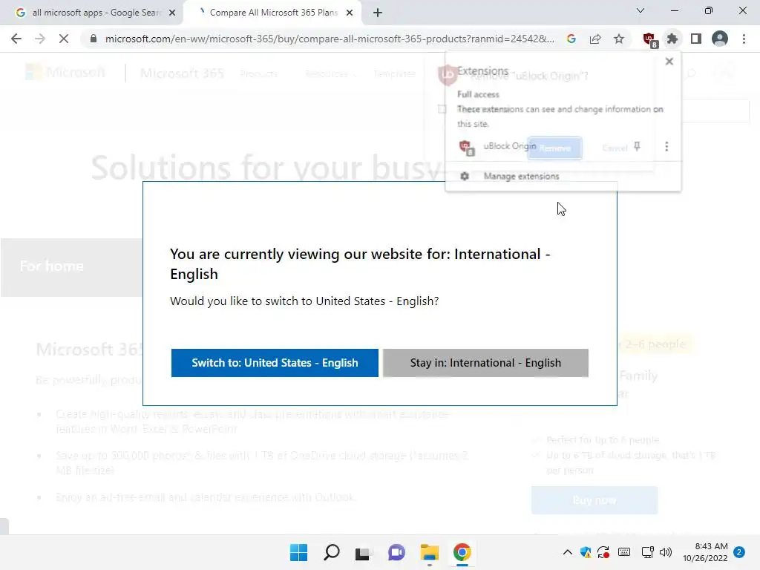Click the Buy now button
Viewport: 760px width, 570px height.
point(594,499)
